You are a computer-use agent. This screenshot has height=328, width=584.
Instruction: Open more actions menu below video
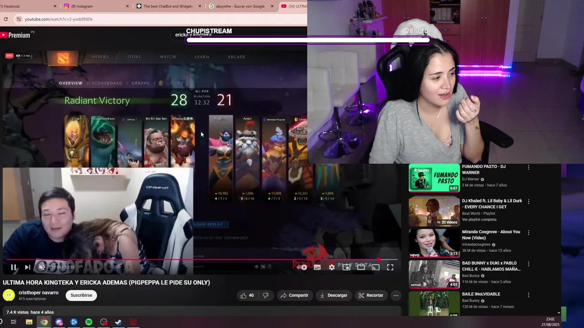point(396,295)
